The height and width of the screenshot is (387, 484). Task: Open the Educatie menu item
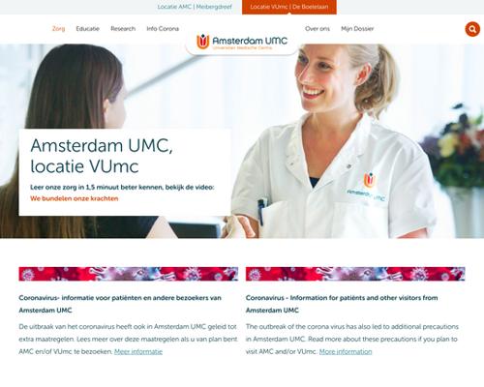tap(87, 29)
